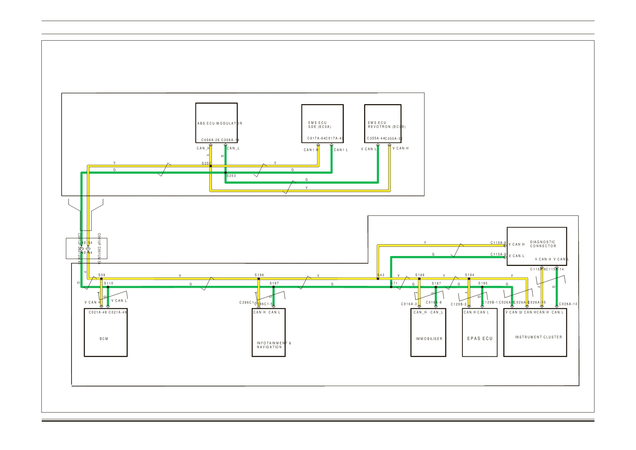Click the C115A-8 V CAN H pin
This screenshot has width=636, height=450.
(x=505, y=246)
